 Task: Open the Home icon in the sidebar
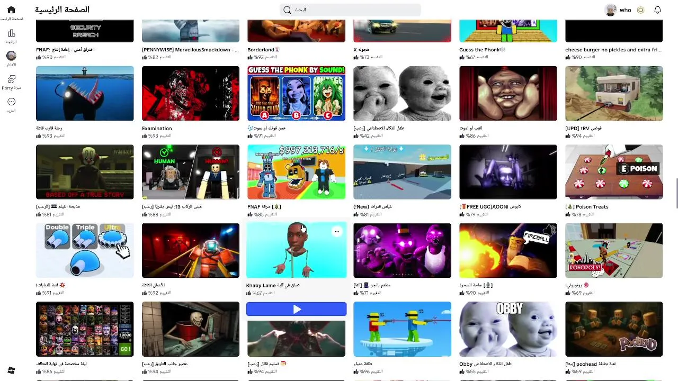(x=11, y=10)
